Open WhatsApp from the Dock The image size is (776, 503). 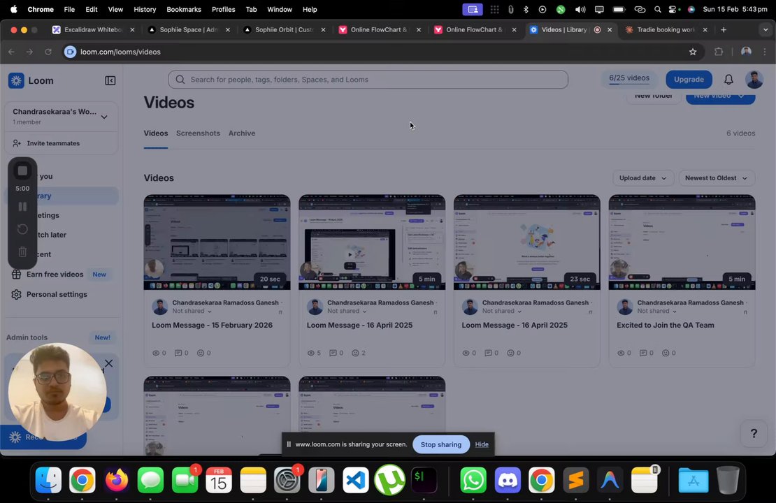click(x=473, y=480)
